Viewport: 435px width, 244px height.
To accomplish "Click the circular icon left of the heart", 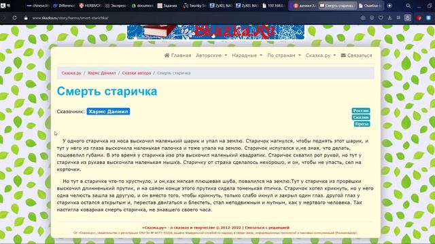I will click(372, 18).
